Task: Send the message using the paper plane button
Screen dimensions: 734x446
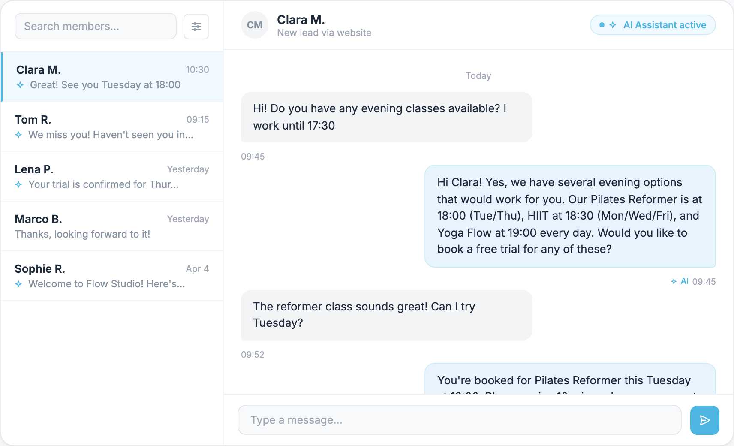Action: 704,420
